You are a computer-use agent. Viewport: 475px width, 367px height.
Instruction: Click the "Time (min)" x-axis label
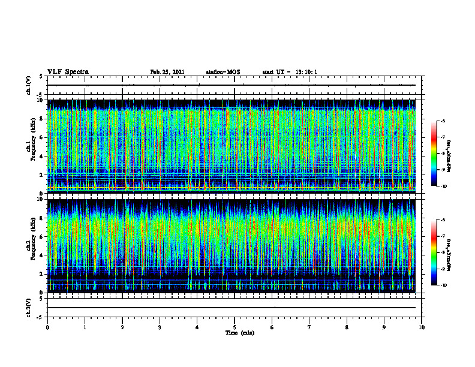point(240,333)
